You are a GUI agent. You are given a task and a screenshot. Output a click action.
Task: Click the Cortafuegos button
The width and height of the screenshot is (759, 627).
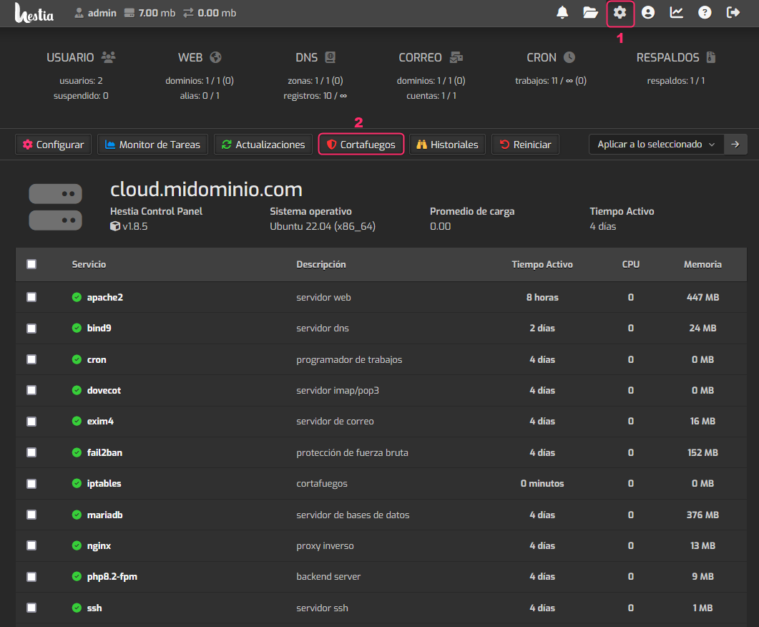point(361,145)
